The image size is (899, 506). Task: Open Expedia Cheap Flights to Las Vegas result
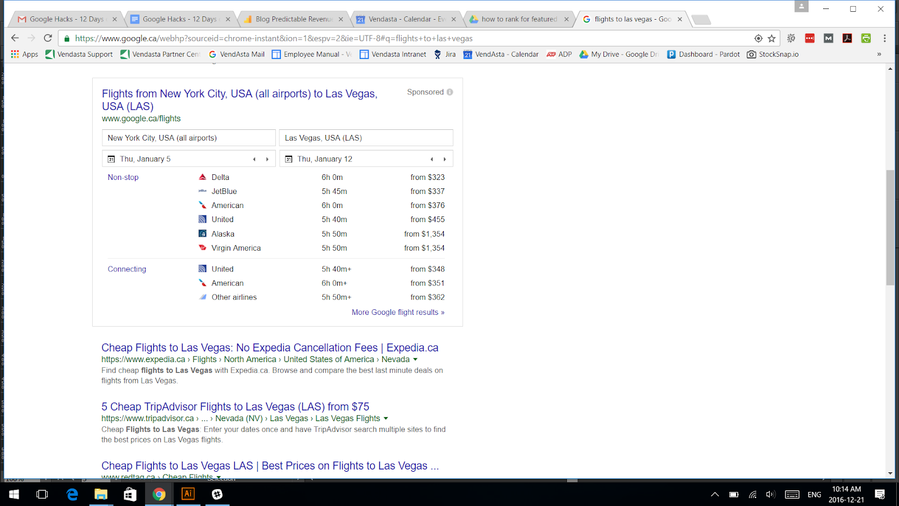tap(270, 348)
